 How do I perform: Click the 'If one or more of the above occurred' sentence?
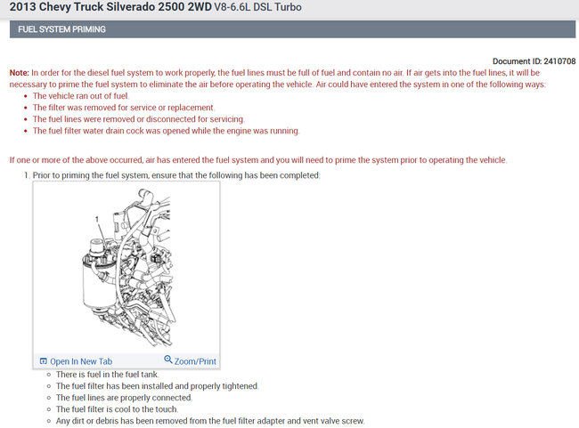point(258,160)
